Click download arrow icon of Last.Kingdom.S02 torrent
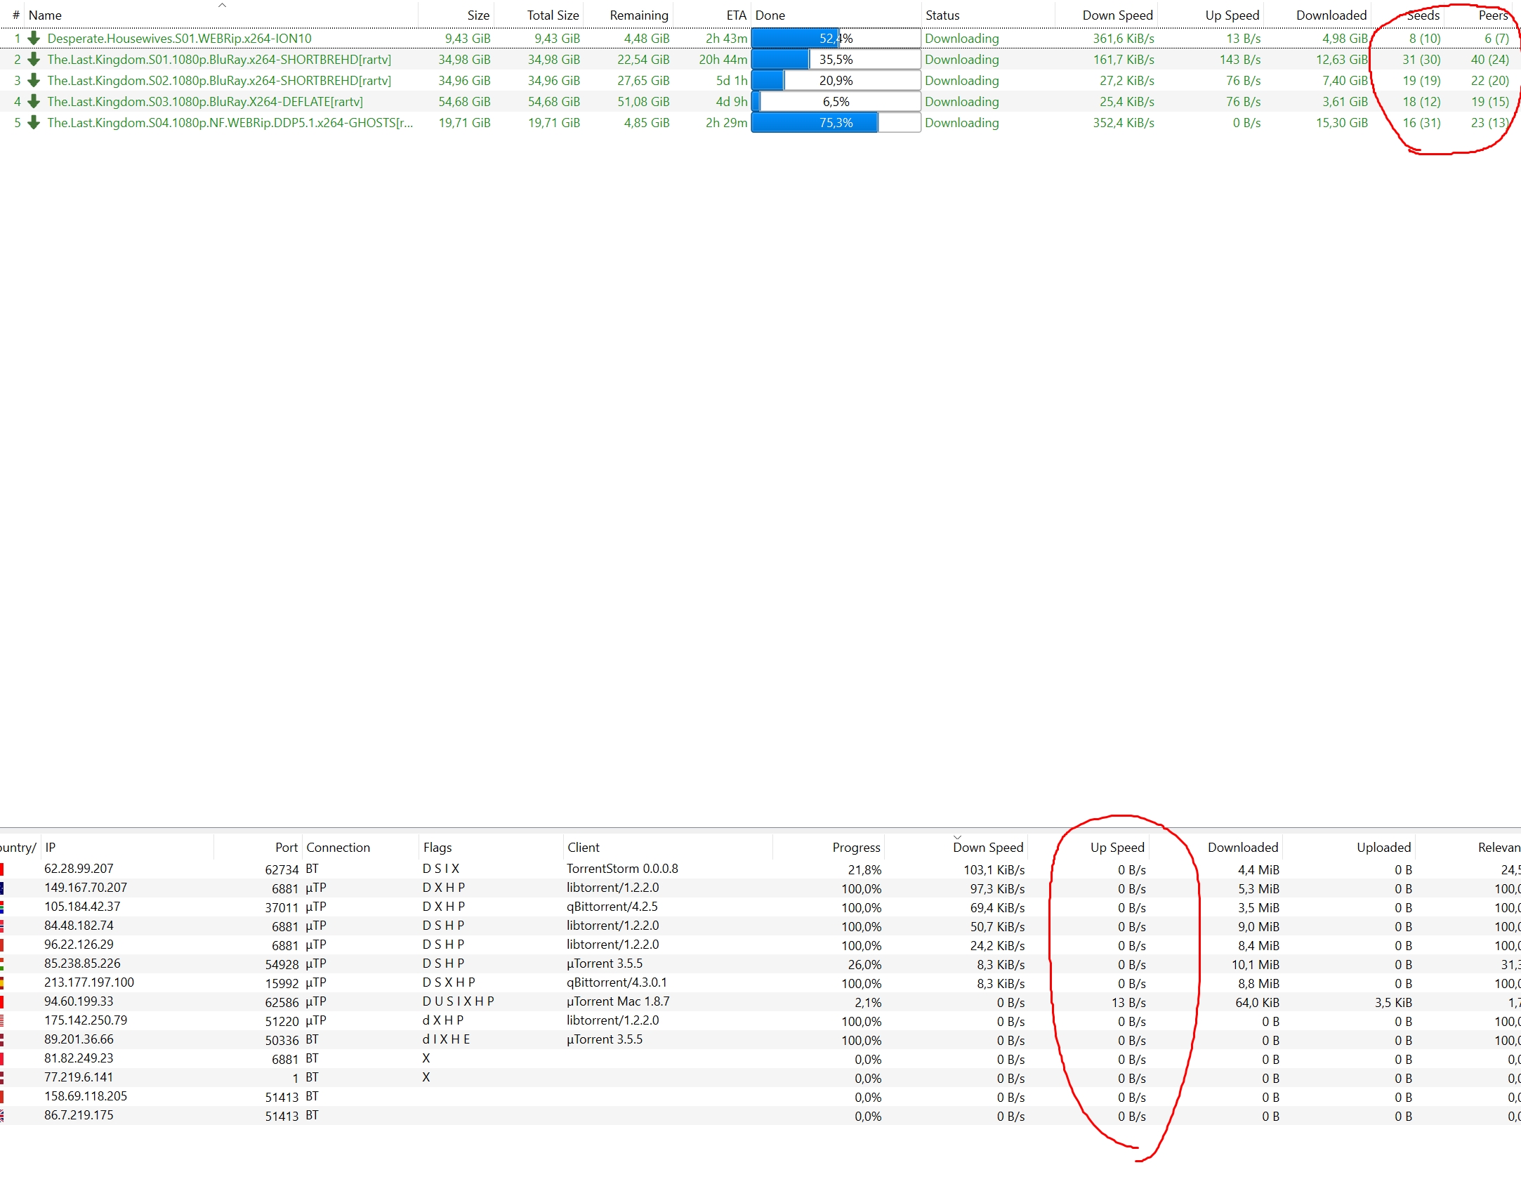The image size is (1521, 1184). tap(33, 81)
